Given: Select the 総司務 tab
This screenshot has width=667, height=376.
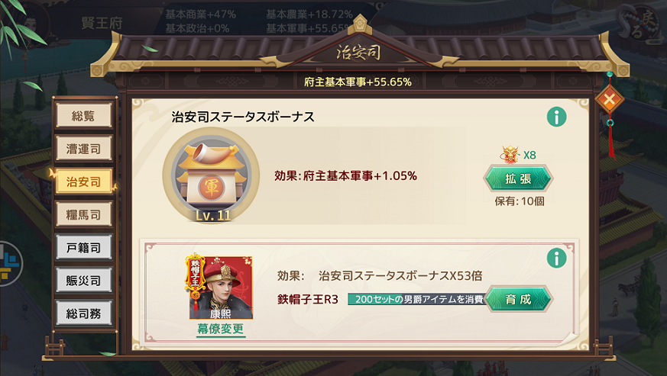Looking at the screenshot, I should [84, 313].
